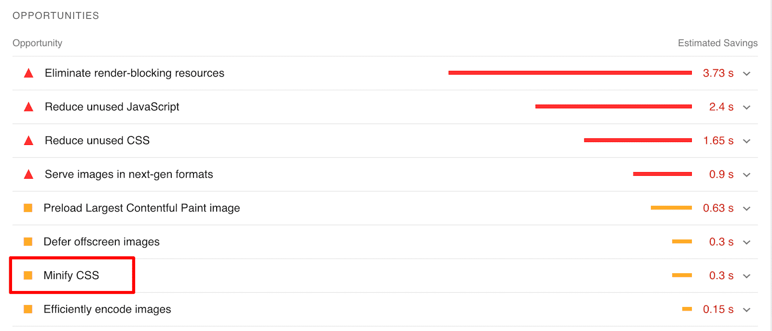Expand the Serve images in next-gen formats entry

point(746,174)
